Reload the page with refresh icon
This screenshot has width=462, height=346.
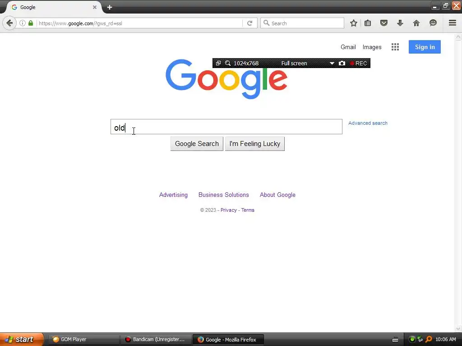[249, 23]
